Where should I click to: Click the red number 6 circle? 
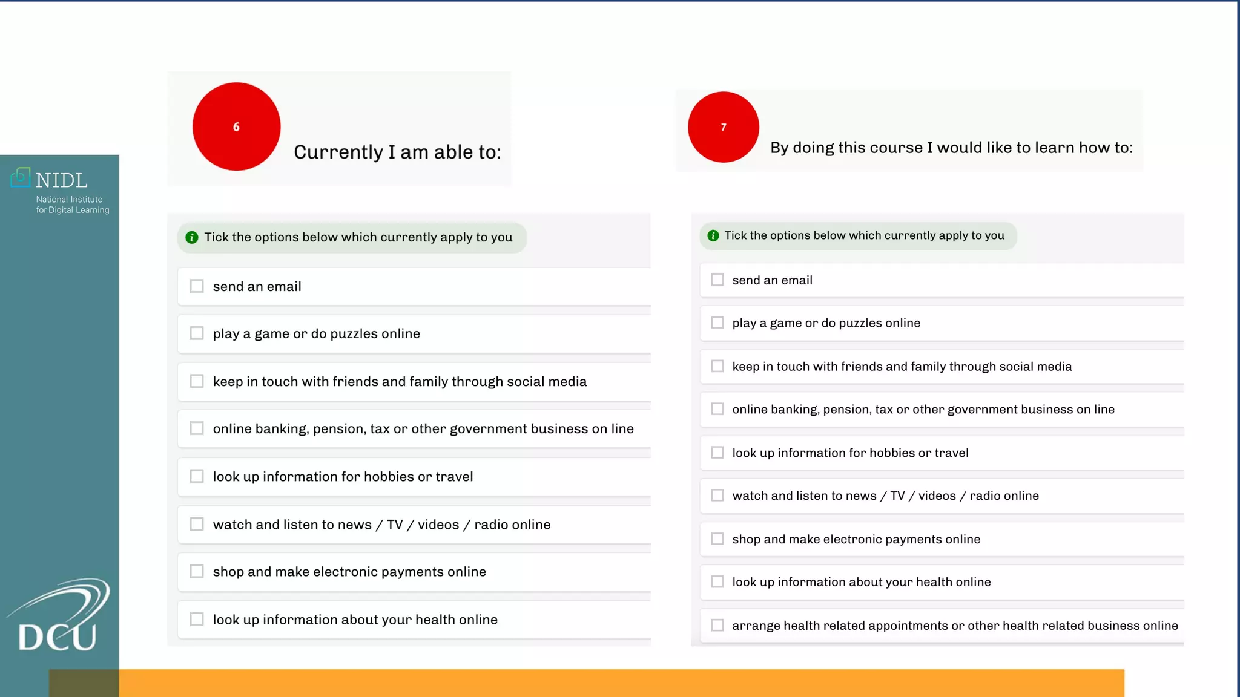click(236, 126)
